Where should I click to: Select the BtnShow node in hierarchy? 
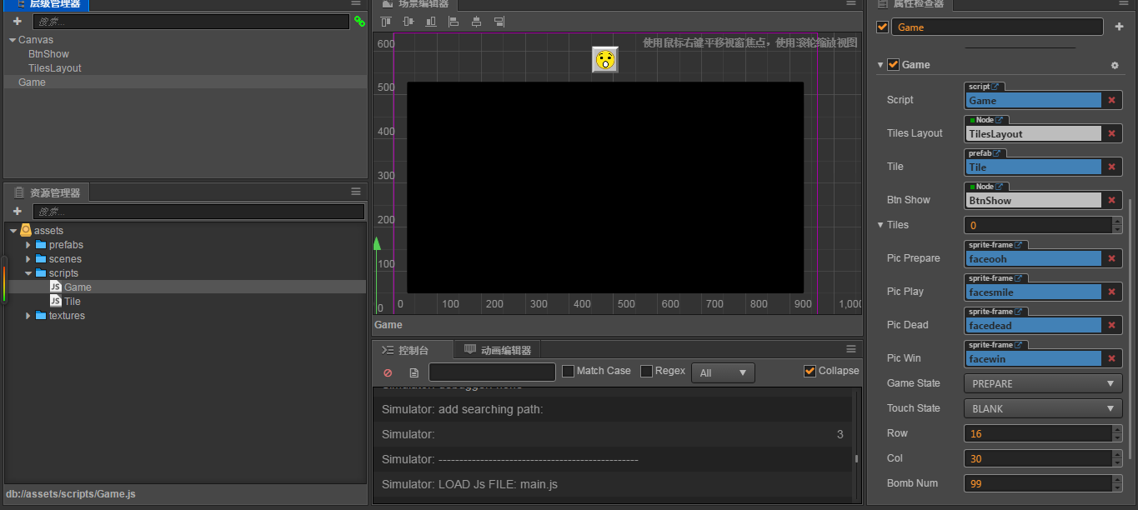click(48, 54)
